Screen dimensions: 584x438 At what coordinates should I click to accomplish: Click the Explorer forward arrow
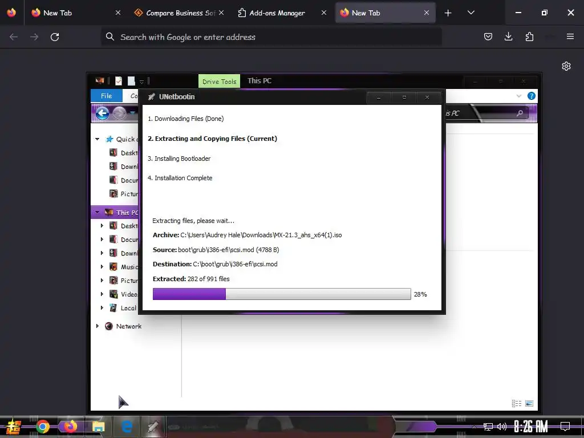119,113
